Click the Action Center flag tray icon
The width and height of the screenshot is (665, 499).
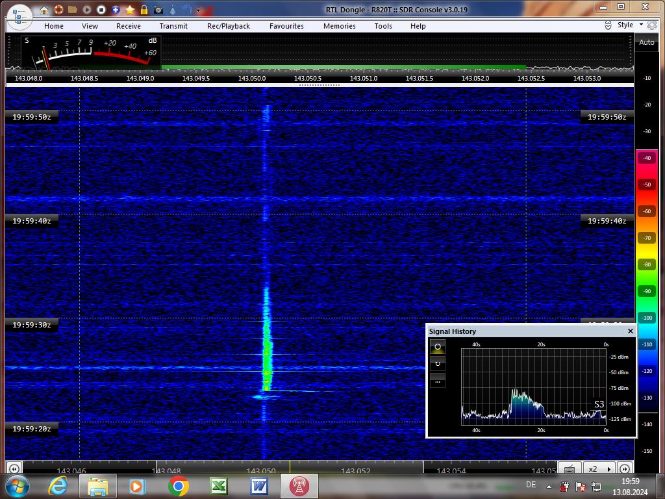pyautogui.click(x=580, y=487)
